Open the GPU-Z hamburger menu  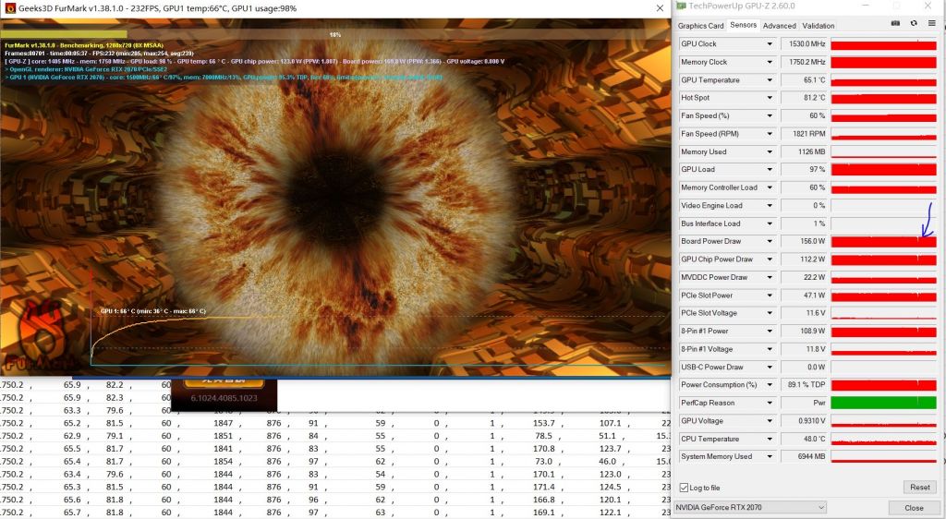click(x=931, y=24)
